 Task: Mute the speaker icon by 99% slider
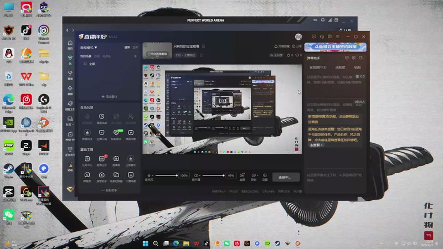(196, 175)
